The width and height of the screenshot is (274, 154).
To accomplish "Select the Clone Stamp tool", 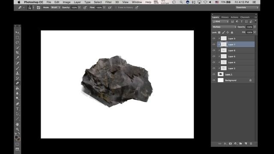I will click(x=17, y=73).
